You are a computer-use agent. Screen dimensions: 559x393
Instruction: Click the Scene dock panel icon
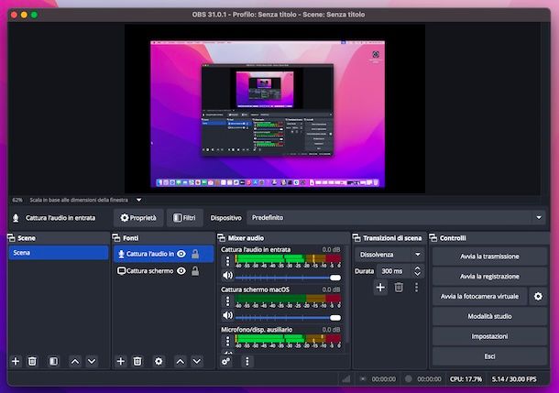pyautogui.click(x=11, y=237)
